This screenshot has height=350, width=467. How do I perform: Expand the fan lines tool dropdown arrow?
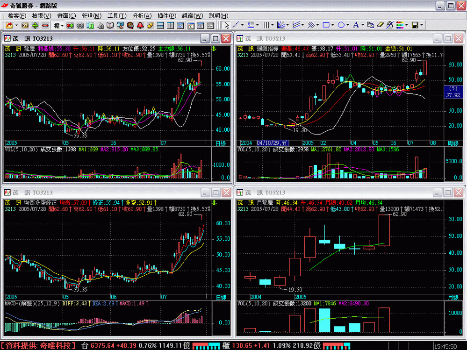(287, 25)
